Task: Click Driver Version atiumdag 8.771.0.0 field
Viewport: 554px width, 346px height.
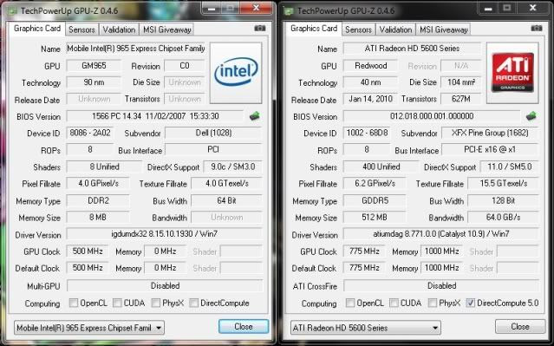Action: coord(441,234)
